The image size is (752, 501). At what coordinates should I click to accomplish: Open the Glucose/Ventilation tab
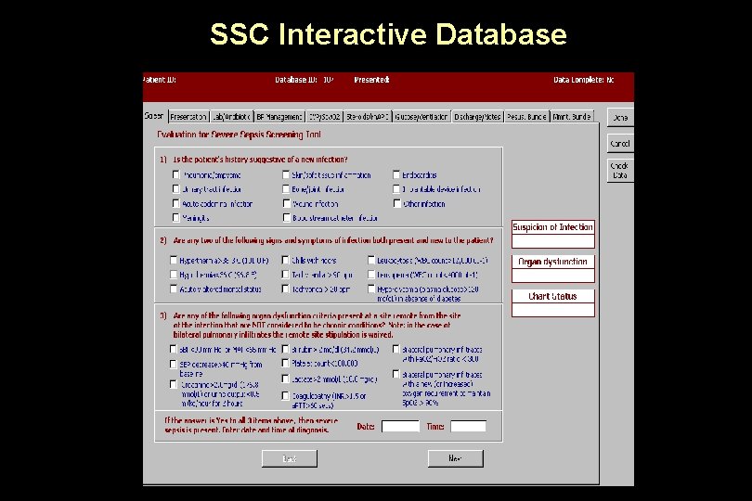pos(421,117)
